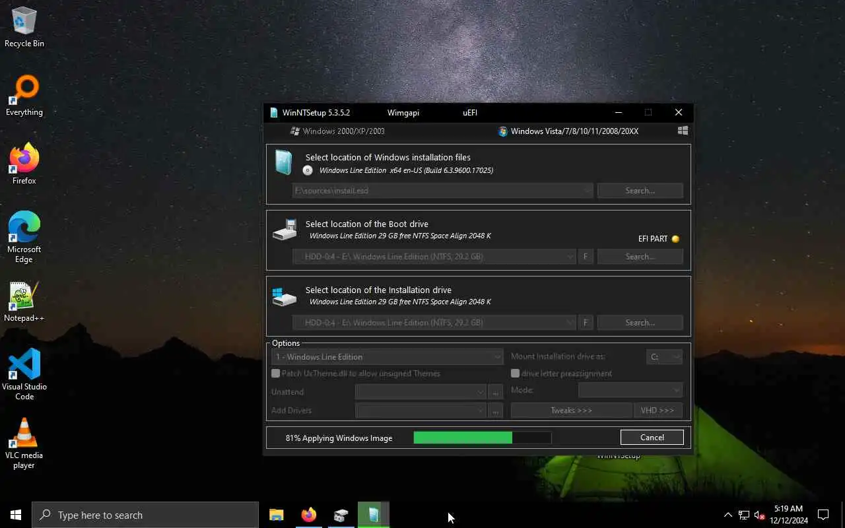The image size is (845, 528).
Task: Open the Add Drivers dropdown
Action: (421, 411)
